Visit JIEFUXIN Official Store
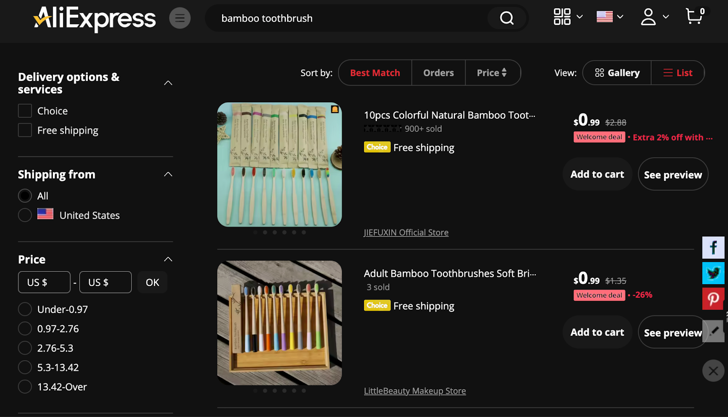The image size is (728, 417). (x=406, y=232)
